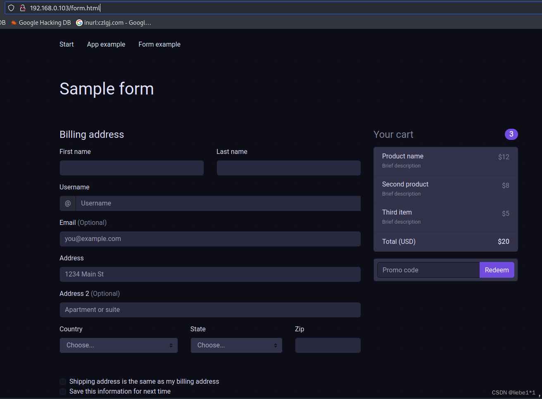Screen dimensions: 542x399
Task: Click the Your cart heading
Action: pos(393,135)
